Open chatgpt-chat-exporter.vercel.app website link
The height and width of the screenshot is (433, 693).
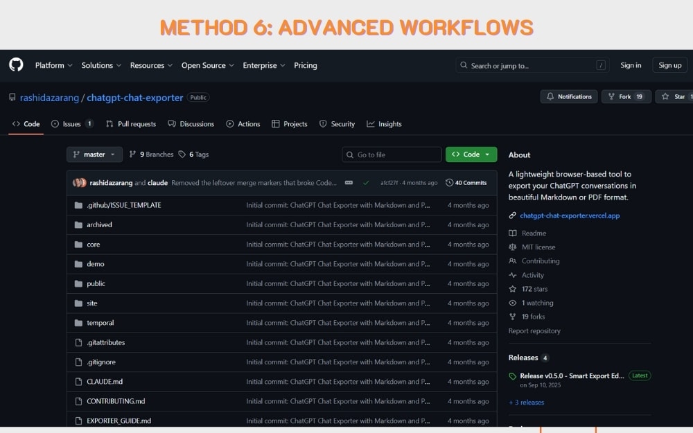[x=570, y=215]
